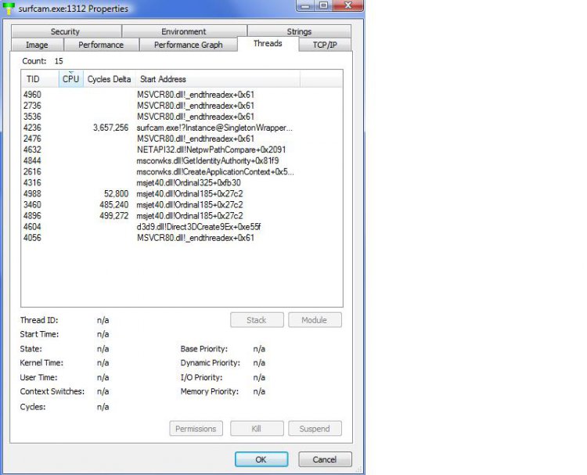Close the Properties window
This screenshot has height=475, width=587.
[x=348, y=5]
